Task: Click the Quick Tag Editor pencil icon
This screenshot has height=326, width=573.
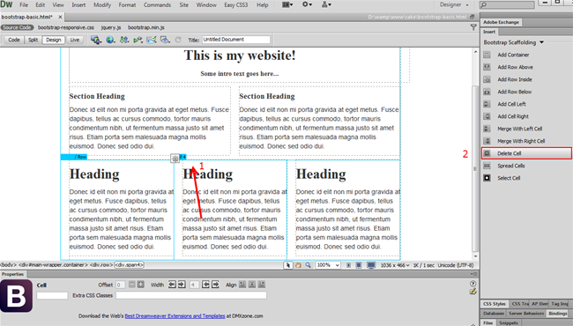Action: point(473,291)
